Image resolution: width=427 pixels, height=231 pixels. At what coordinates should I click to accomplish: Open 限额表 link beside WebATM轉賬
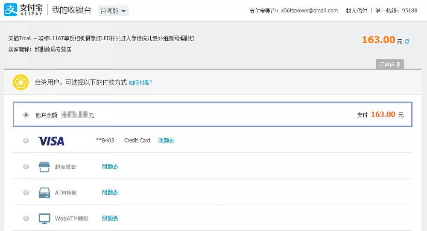(110, 218)
